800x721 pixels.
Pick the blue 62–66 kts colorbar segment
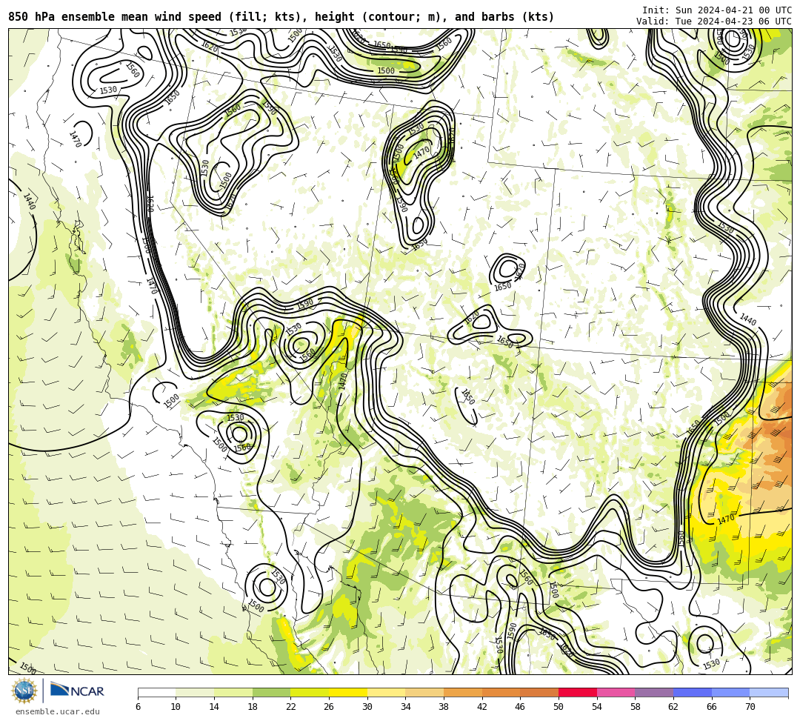(693, 692)
